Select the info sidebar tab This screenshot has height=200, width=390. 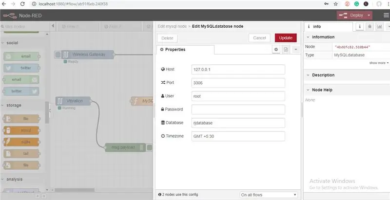coord(328,27)
